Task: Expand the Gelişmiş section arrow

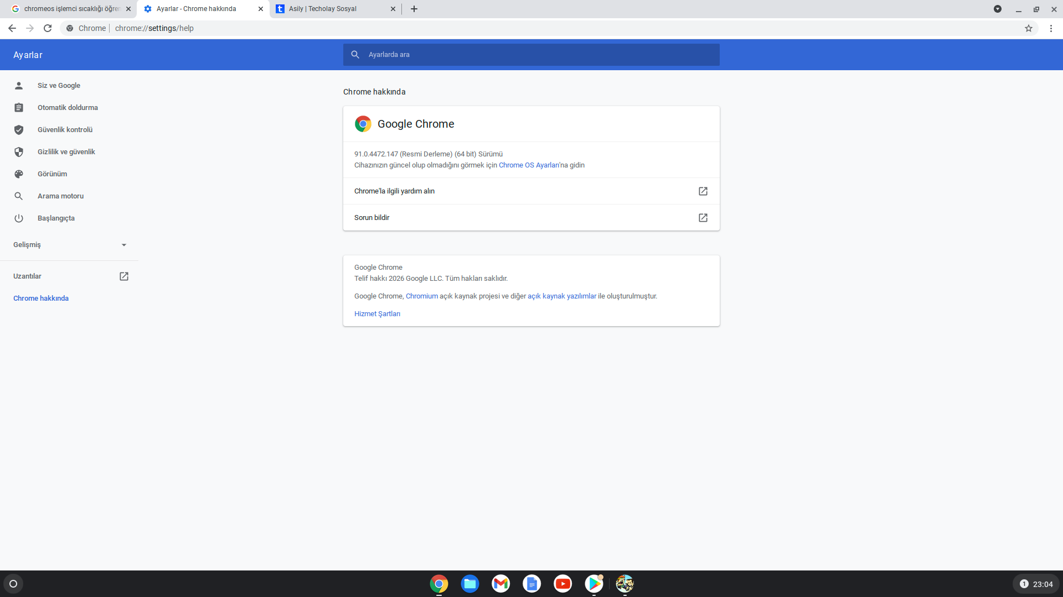Action: 124,245
